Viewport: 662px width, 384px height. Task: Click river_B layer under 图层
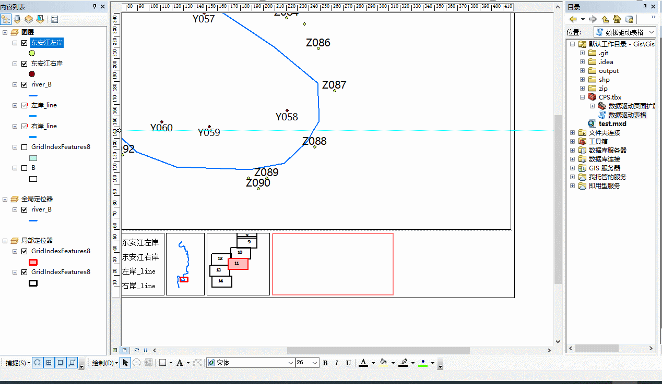[41, 84]
